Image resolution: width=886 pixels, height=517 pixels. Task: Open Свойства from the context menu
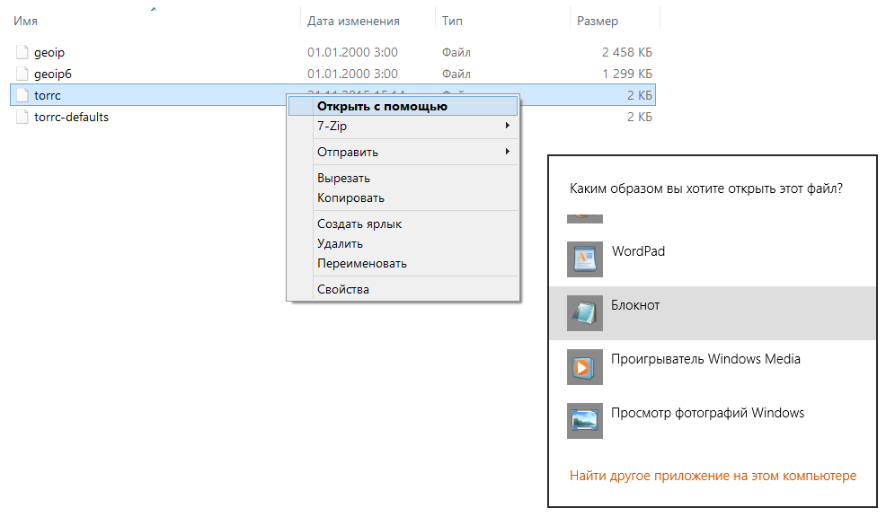click(342, 289)
